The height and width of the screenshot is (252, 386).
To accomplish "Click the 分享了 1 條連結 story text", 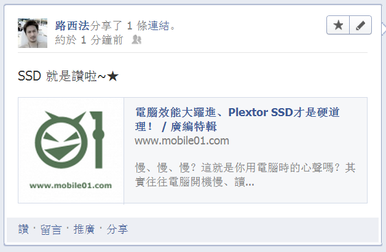I will point(132,26).
